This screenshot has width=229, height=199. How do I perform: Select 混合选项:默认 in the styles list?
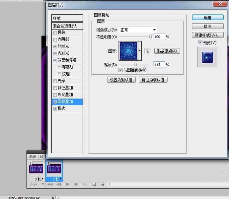click(x=67, y=26)
